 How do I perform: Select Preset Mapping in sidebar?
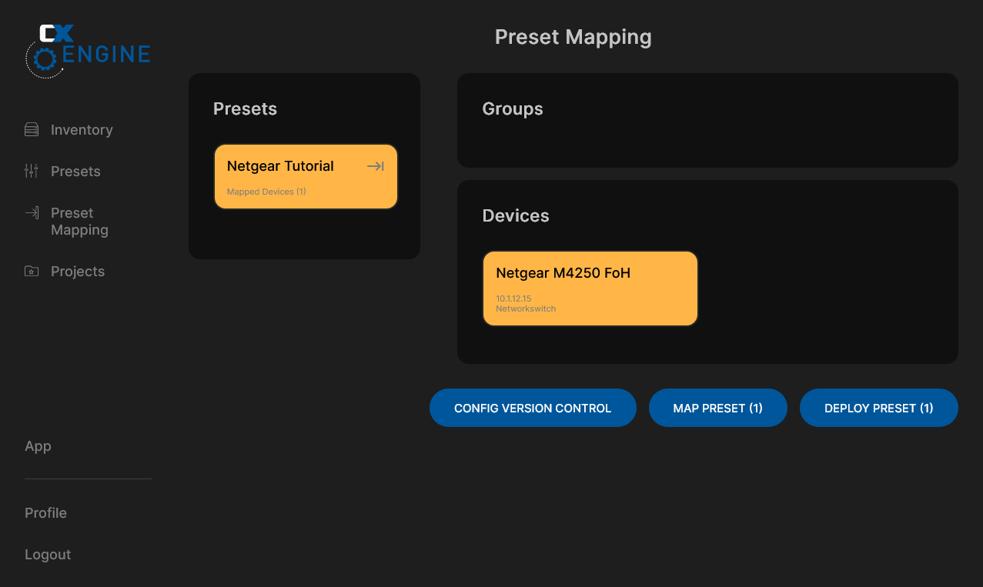79,222
